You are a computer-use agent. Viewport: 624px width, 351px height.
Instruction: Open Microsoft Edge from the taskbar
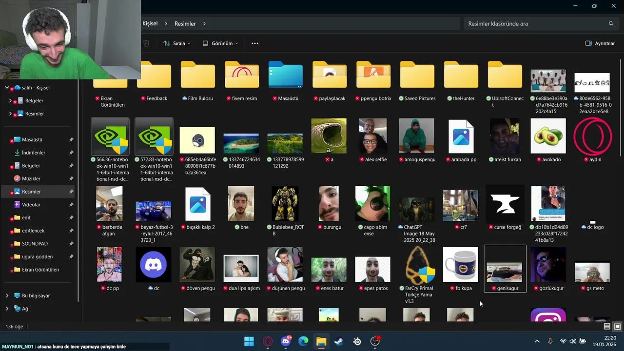[x=303, y=341]
